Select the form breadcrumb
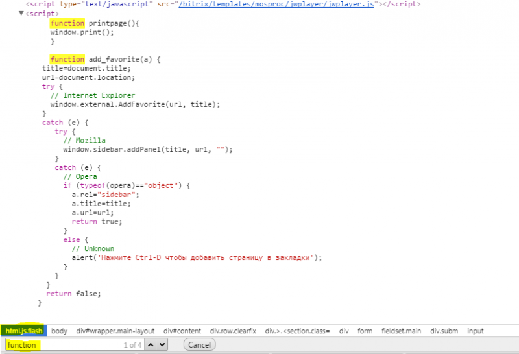Screen dimensions: 519x354 (365, 331)
